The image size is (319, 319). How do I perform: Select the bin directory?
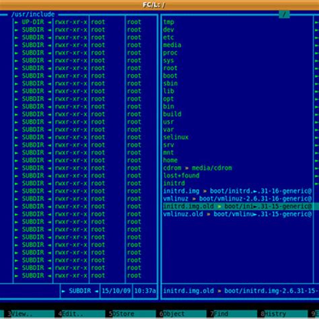tap(168, 106)
